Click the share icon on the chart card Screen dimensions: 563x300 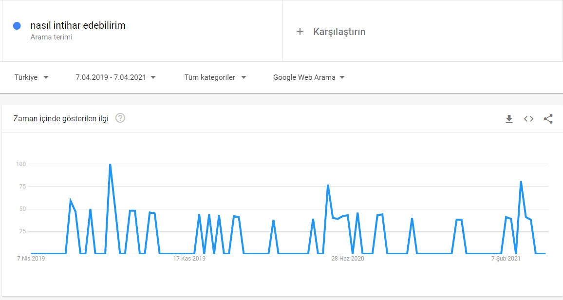tap(548, 119)
